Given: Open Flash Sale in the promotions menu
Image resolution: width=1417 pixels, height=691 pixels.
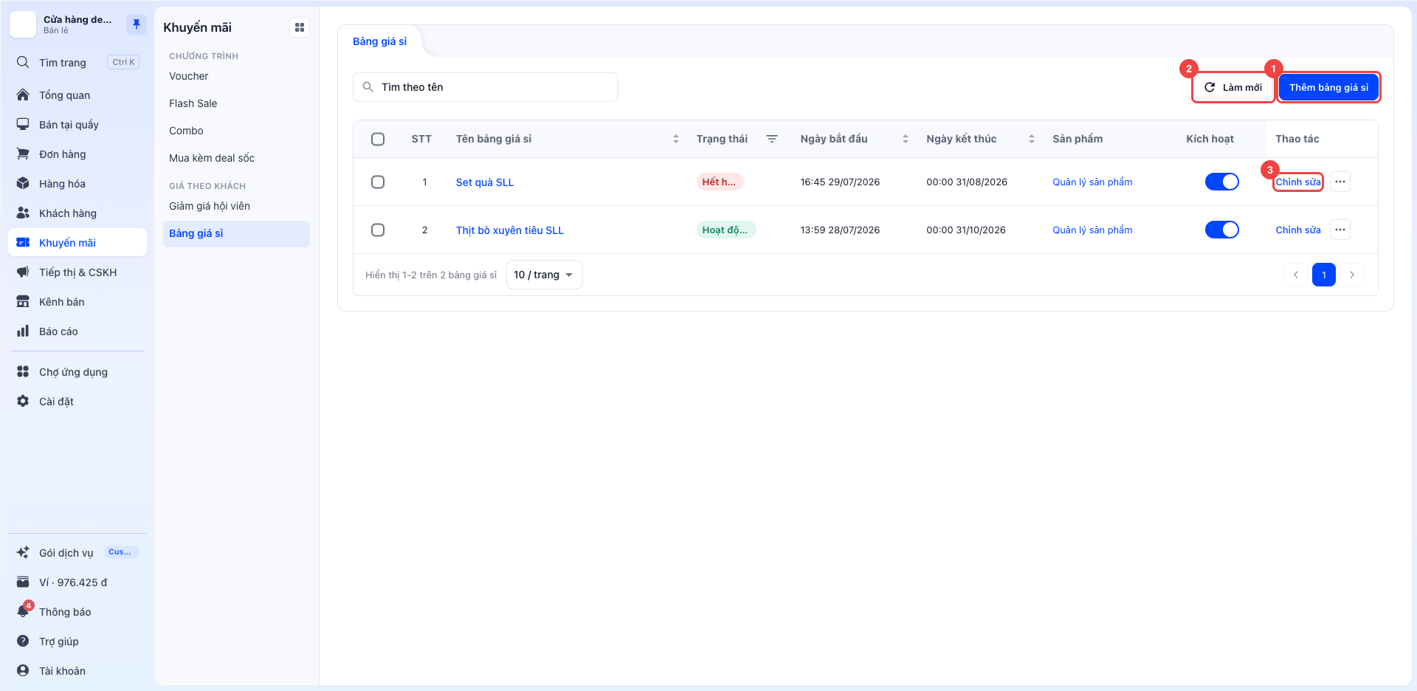Looking at the screenshot, I should [236, 103].
